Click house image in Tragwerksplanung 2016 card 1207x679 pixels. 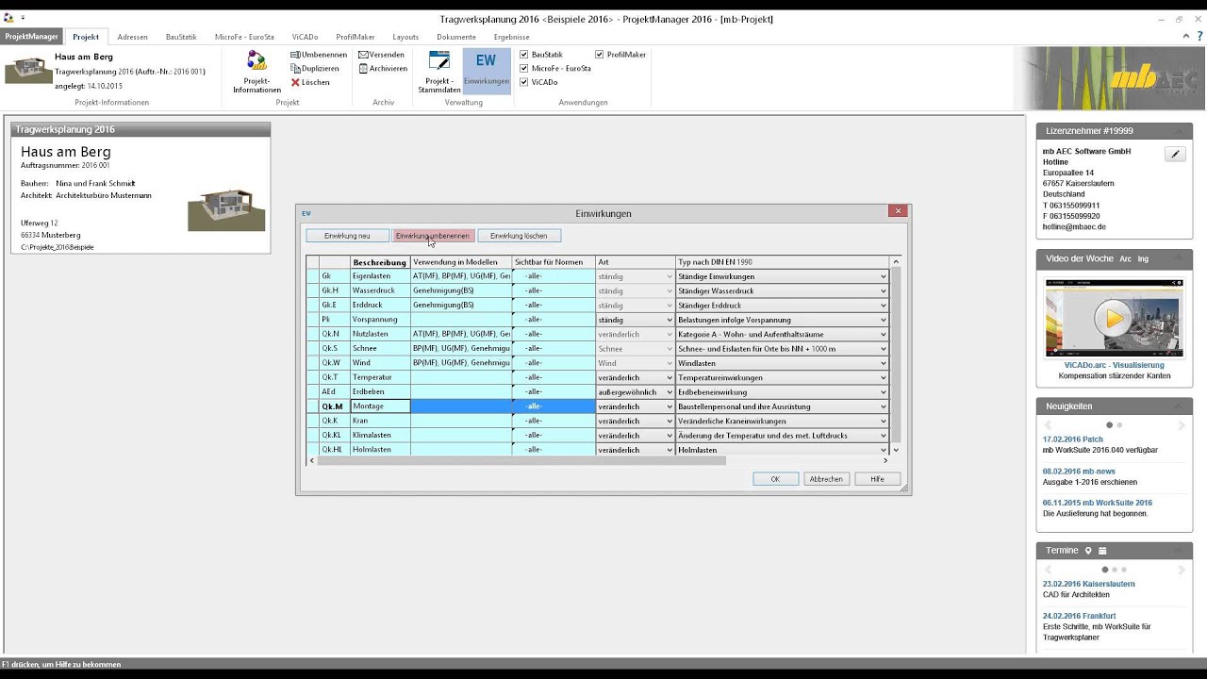226,208
